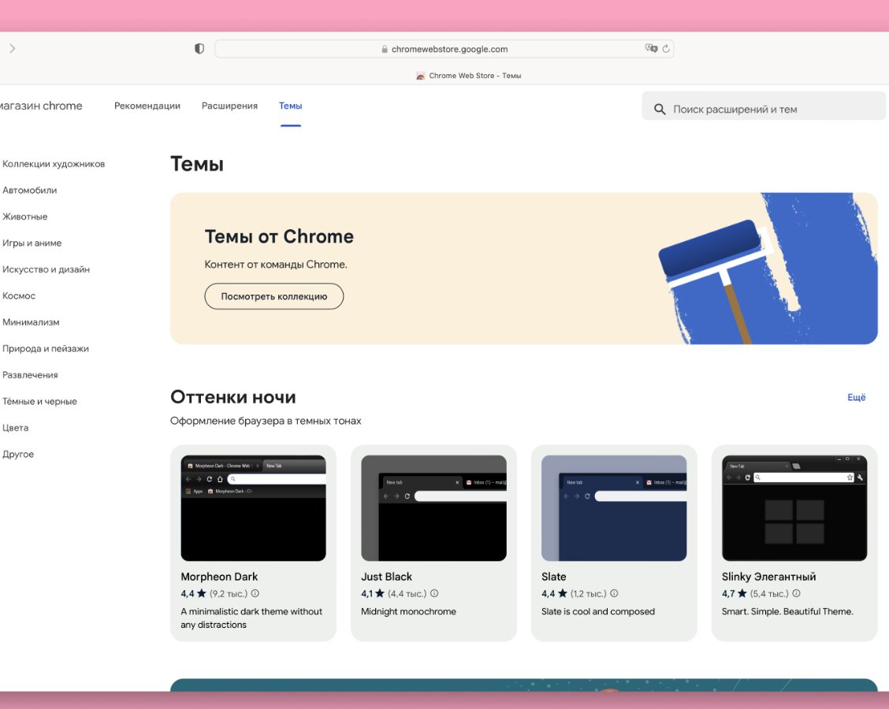The height and width of the screenshot is (709, 889).
Task: Click the lock icon in the address bar
Action: 384,49
